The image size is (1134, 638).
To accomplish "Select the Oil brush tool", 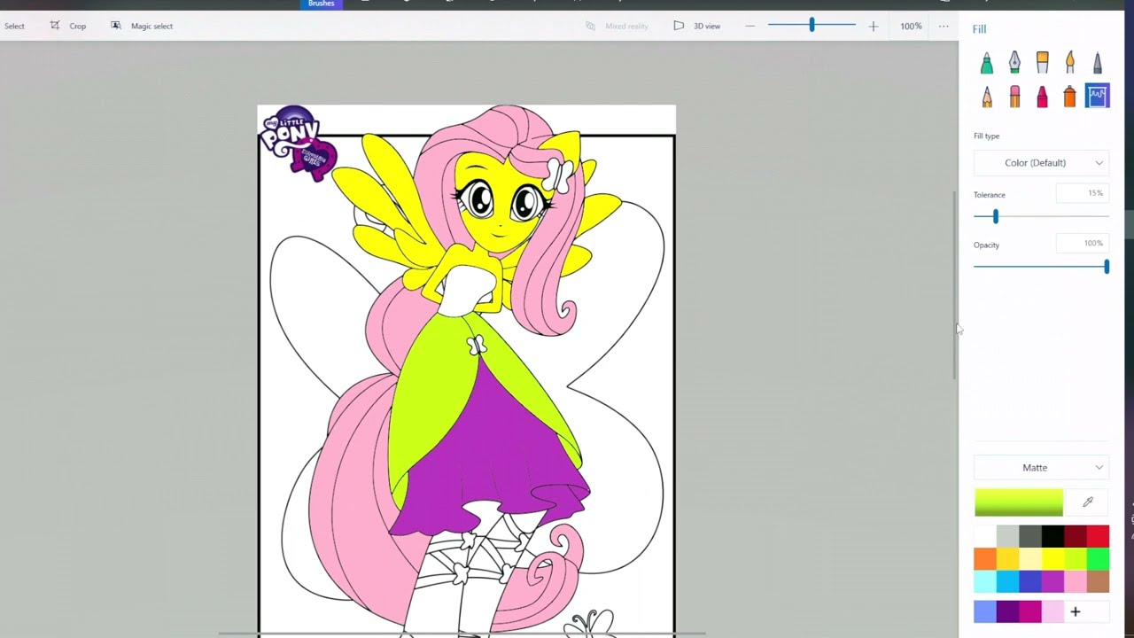I will [1043, 63].
